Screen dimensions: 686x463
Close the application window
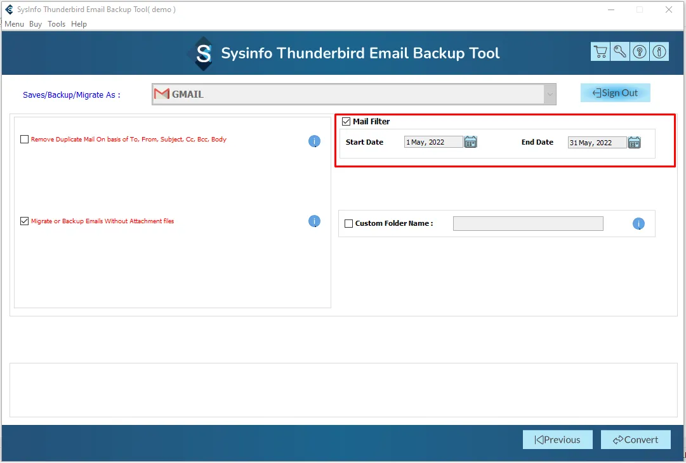click(x=668, y=9)
